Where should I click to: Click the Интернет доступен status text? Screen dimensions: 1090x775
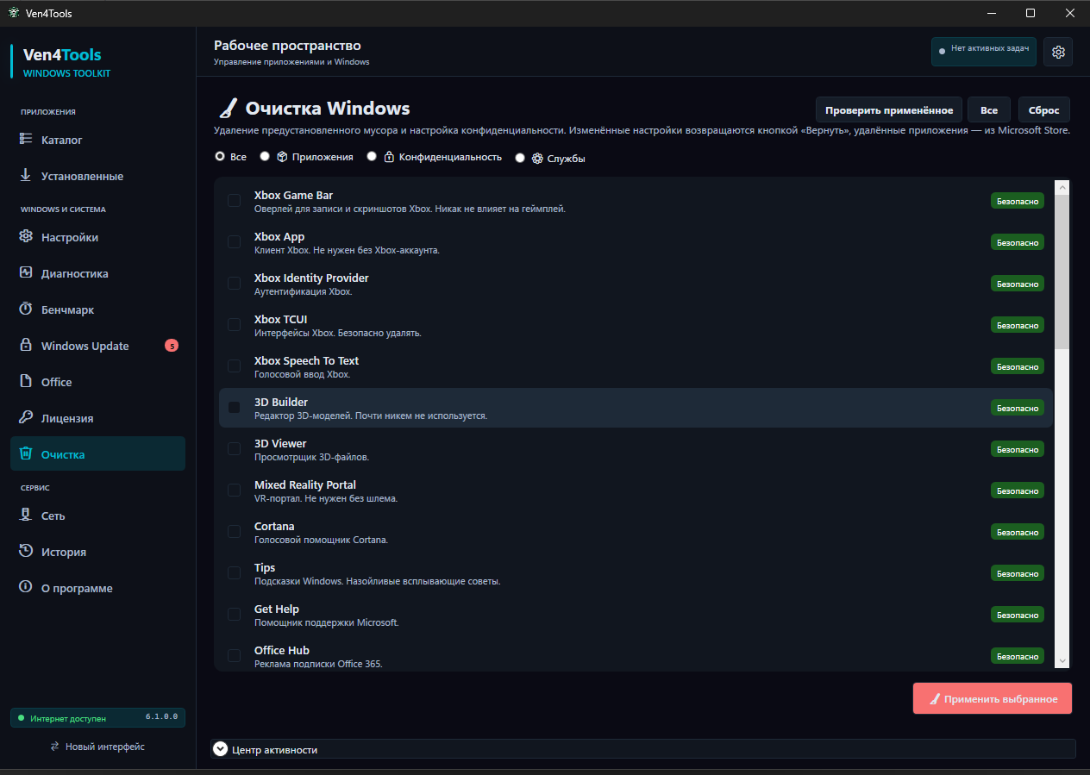(68, 718)
